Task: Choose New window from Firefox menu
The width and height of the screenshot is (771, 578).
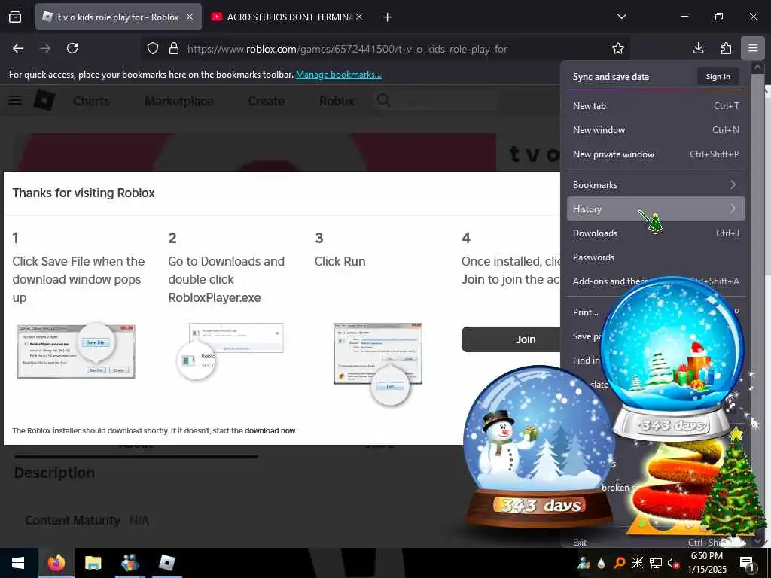Action: tap(656, 130)
